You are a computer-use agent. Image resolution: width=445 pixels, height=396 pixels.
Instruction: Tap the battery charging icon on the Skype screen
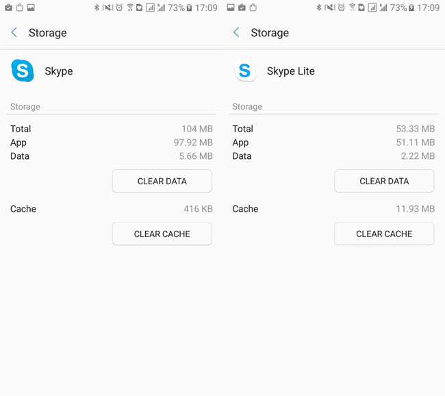pyautogui.click(x=190, y=8)
